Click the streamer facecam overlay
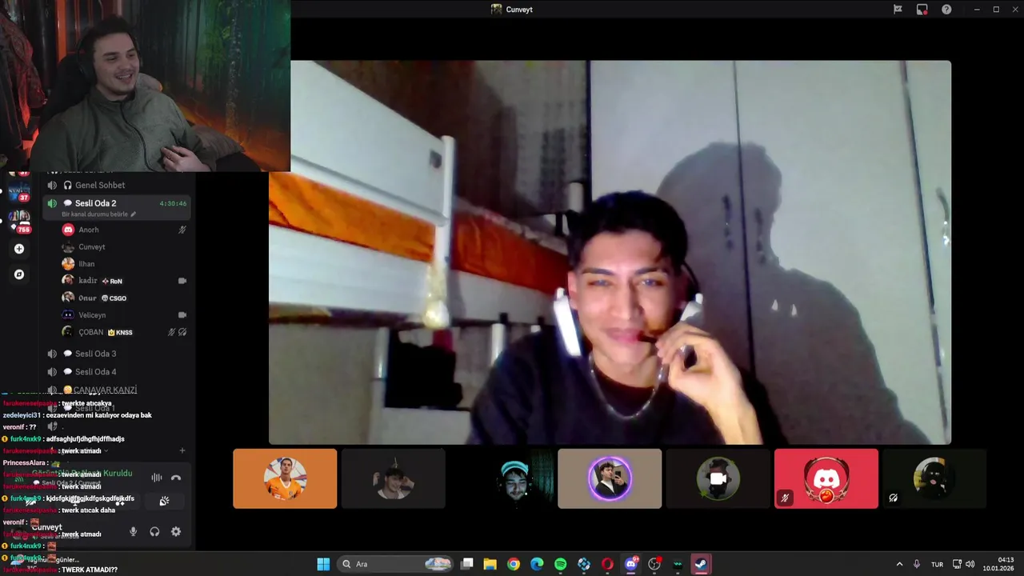The width and height of the screenshot is (1024, 576). 145,86
